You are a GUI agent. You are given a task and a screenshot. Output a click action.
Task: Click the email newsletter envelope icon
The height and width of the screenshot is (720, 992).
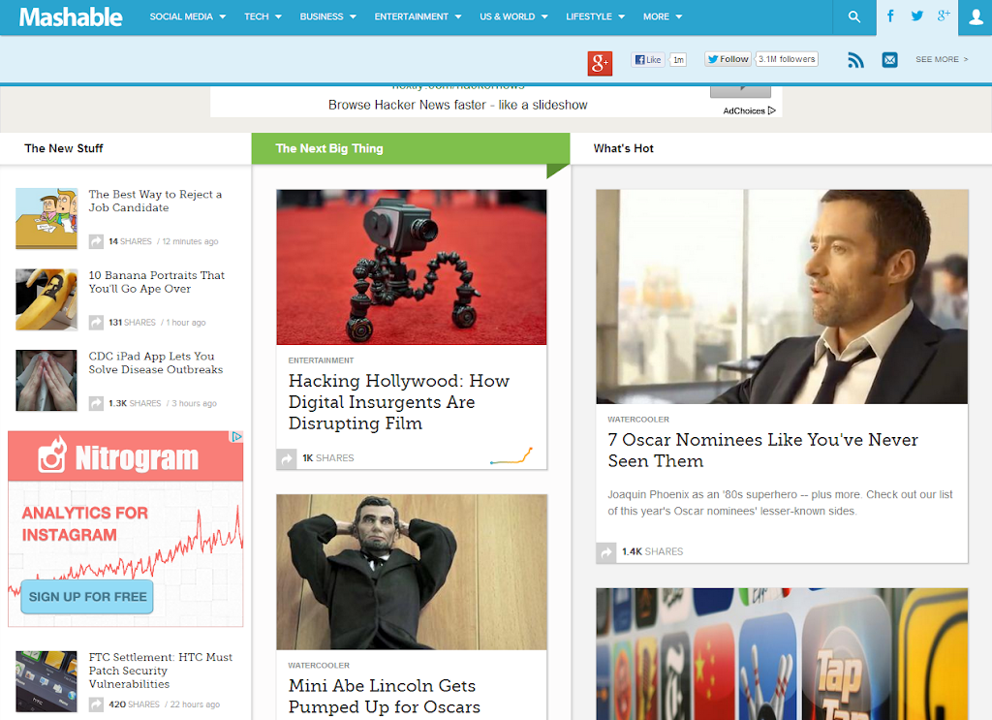point(889,60)
